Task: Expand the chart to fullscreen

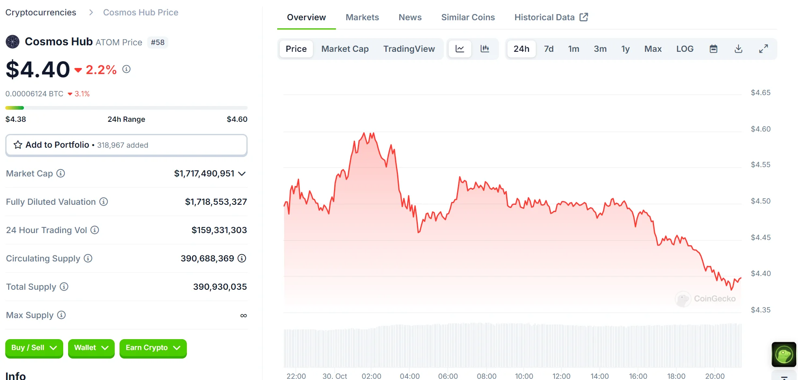Action: [763, 49]
